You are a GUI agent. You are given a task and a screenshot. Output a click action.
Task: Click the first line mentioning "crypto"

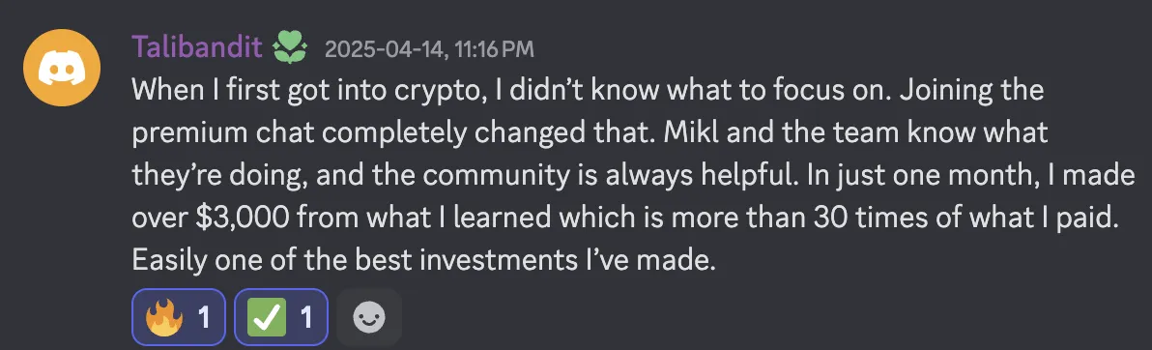588,92
